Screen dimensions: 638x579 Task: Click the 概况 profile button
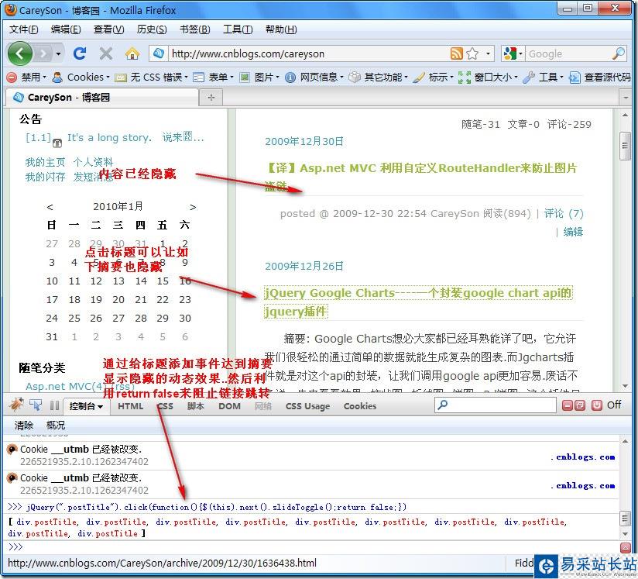coord(55,425)
